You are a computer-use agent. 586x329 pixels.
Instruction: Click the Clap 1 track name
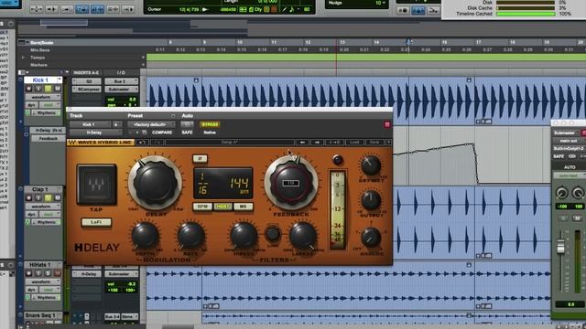(40, 189)
